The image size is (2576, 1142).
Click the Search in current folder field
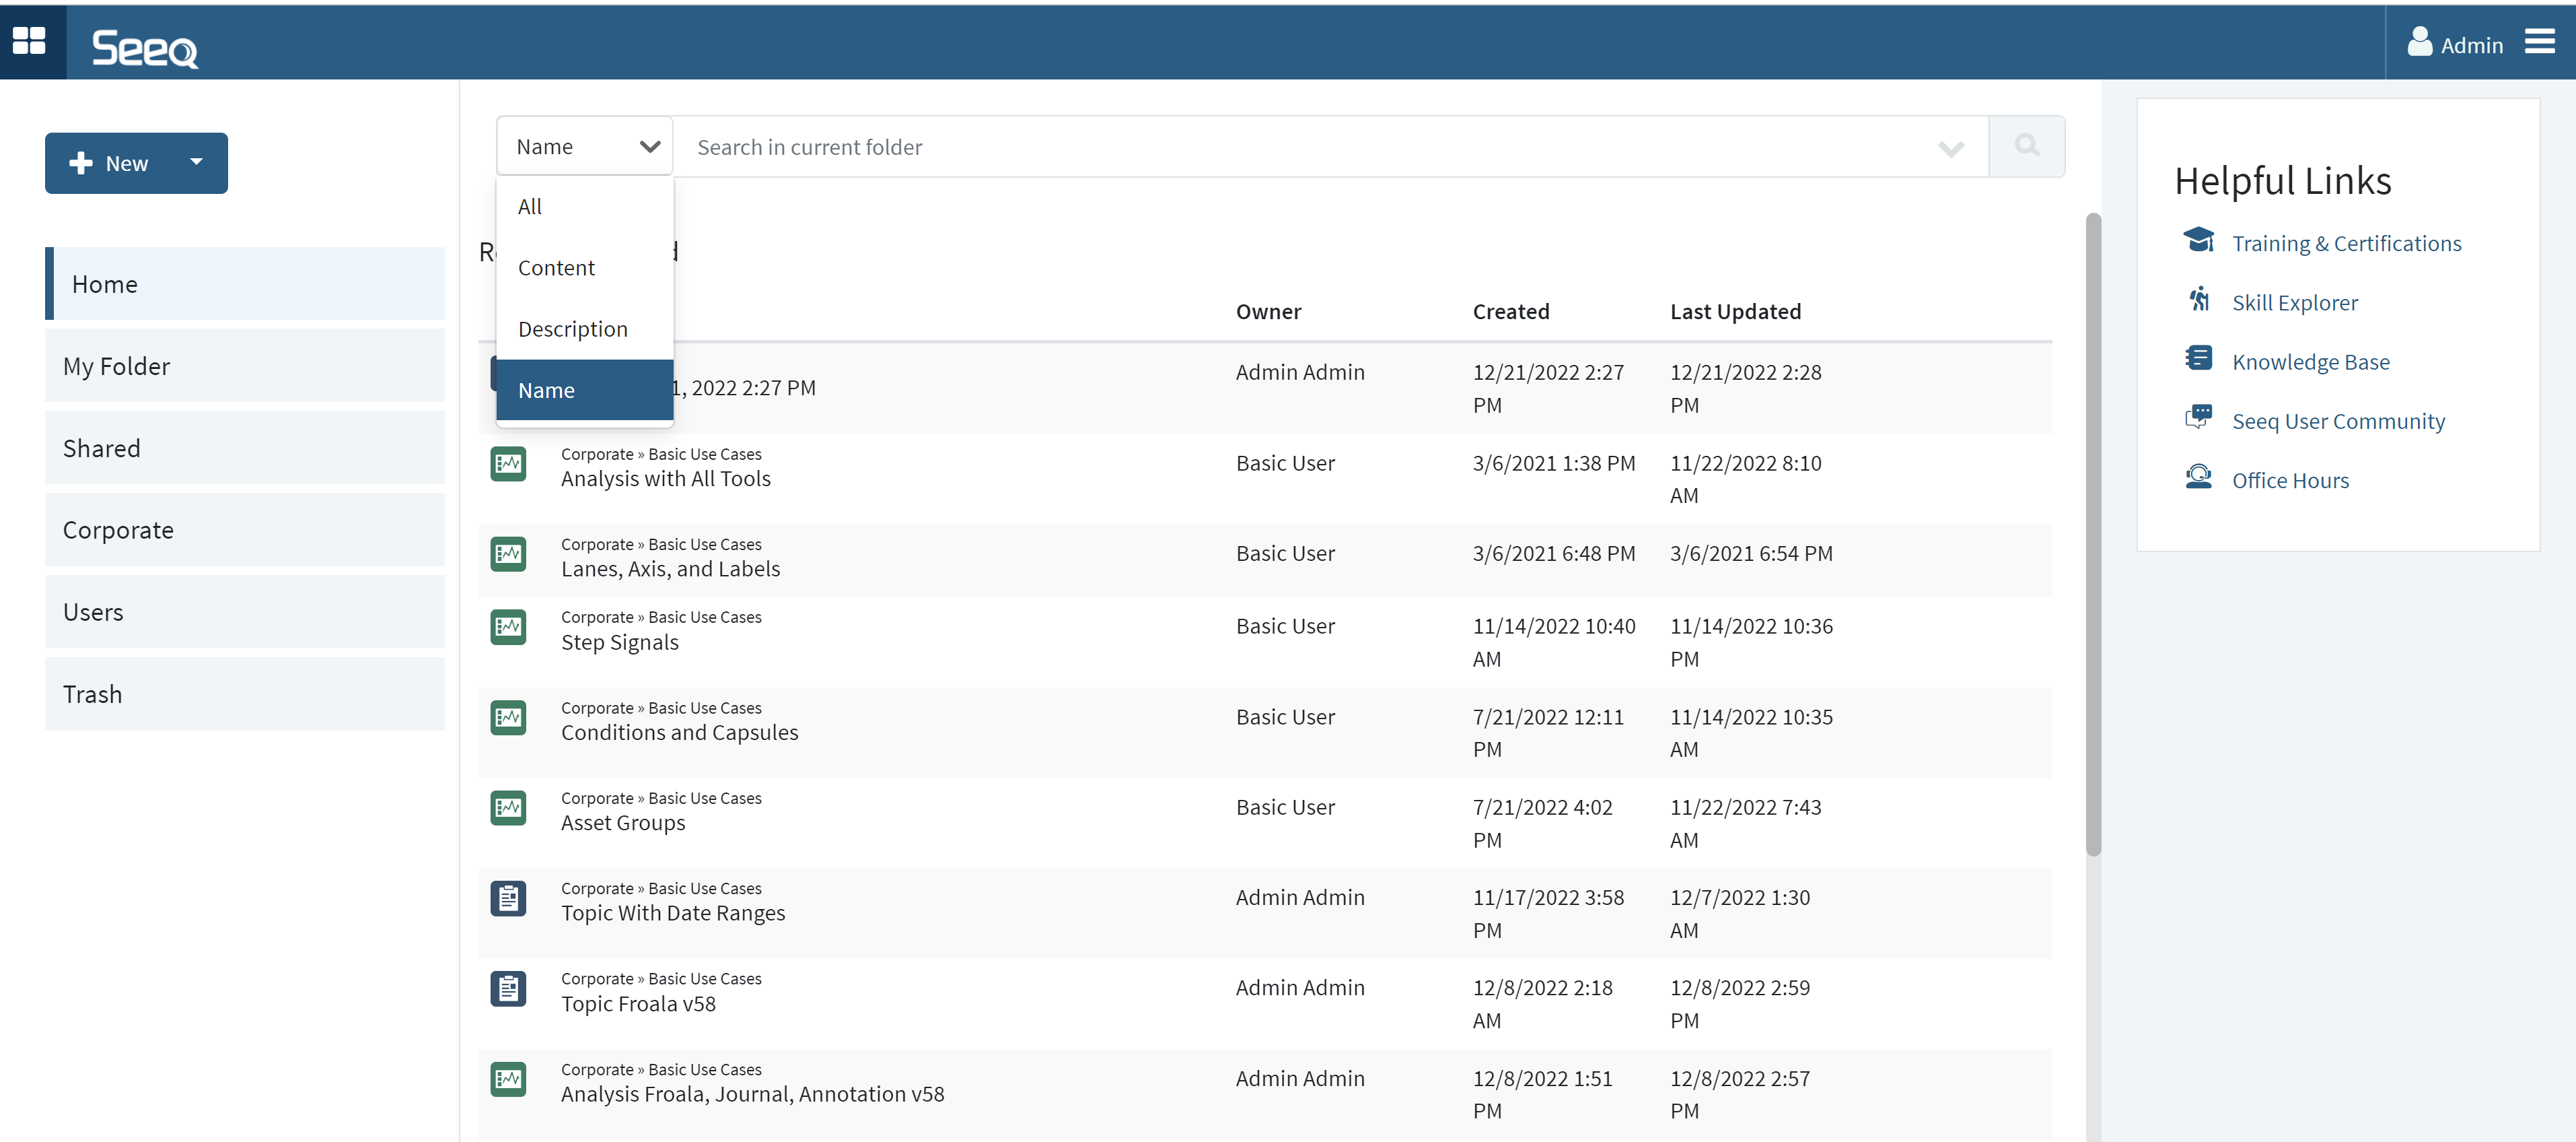click(1300, 147)
